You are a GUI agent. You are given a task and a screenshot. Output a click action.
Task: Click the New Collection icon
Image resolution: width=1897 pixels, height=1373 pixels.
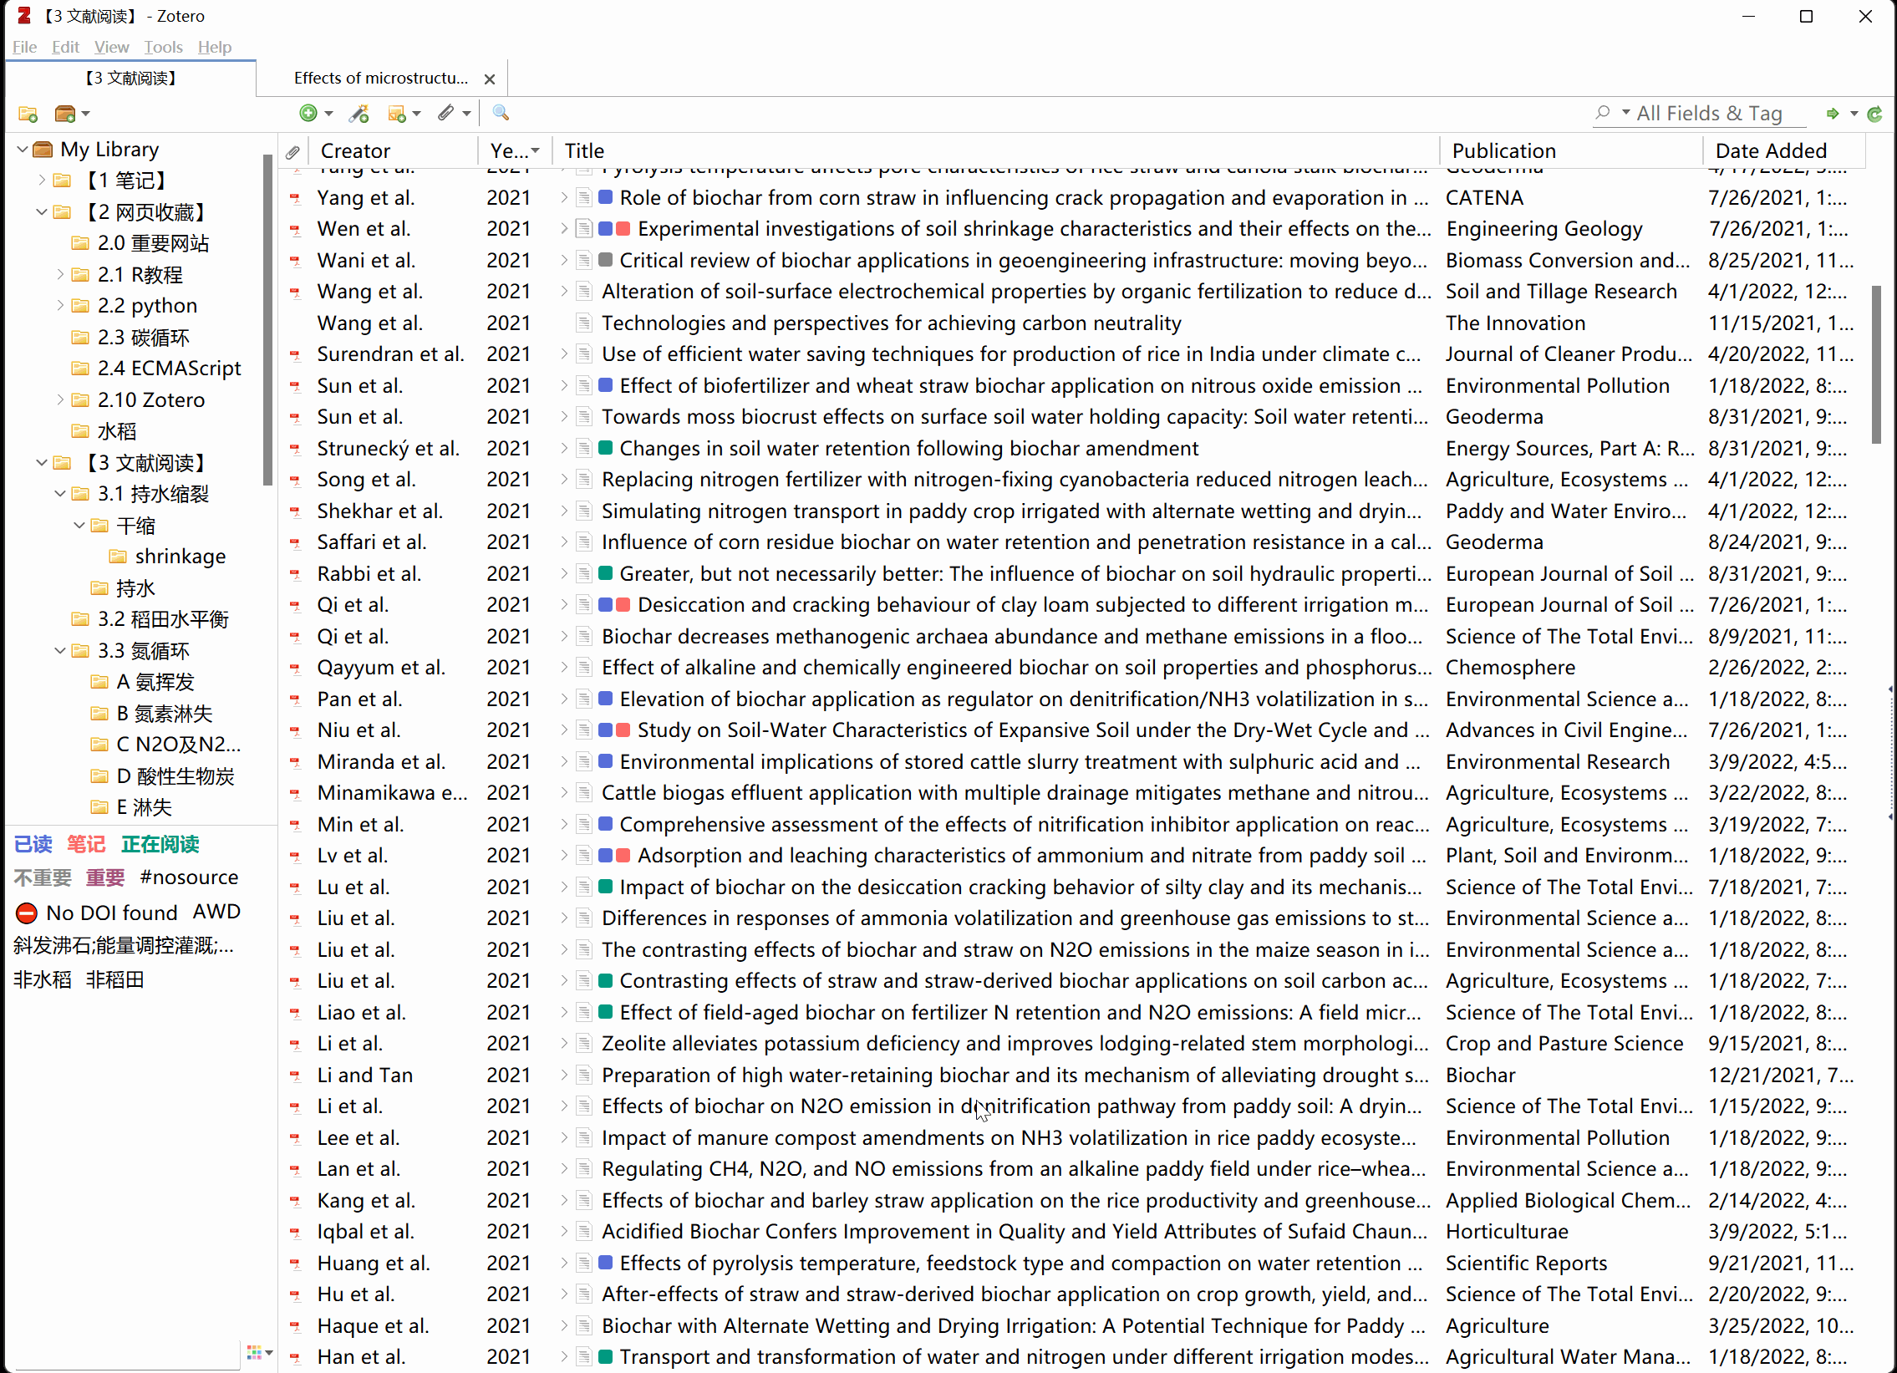(x=28, y=114)
